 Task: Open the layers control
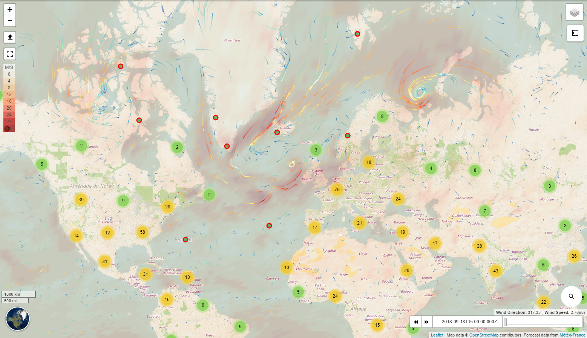click(575, 12)
